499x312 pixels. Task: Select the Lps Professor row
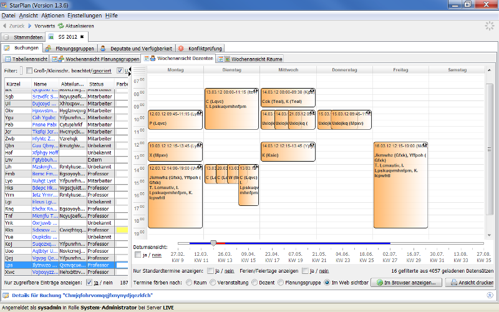66,265
